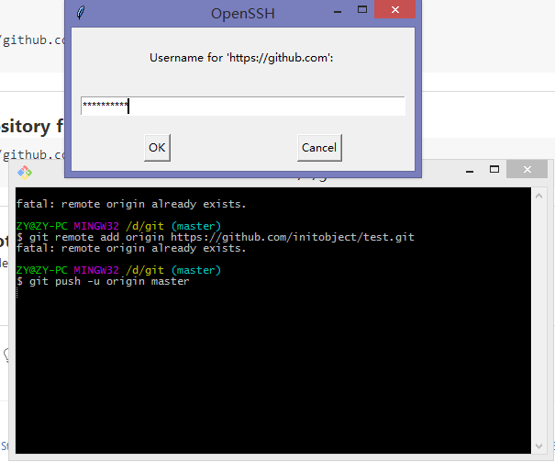The image size is (555, 462).
Task: Click terminal scrollbar up arrow
Action: point(538,196)
